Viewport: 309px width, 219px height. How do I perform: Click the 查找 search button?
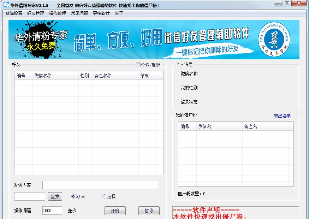(x=55, y=197)
